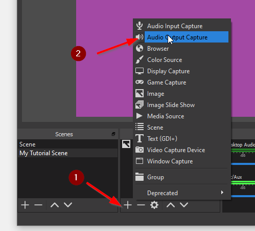Click the globe icon next to Browser

tap(140, 48)
